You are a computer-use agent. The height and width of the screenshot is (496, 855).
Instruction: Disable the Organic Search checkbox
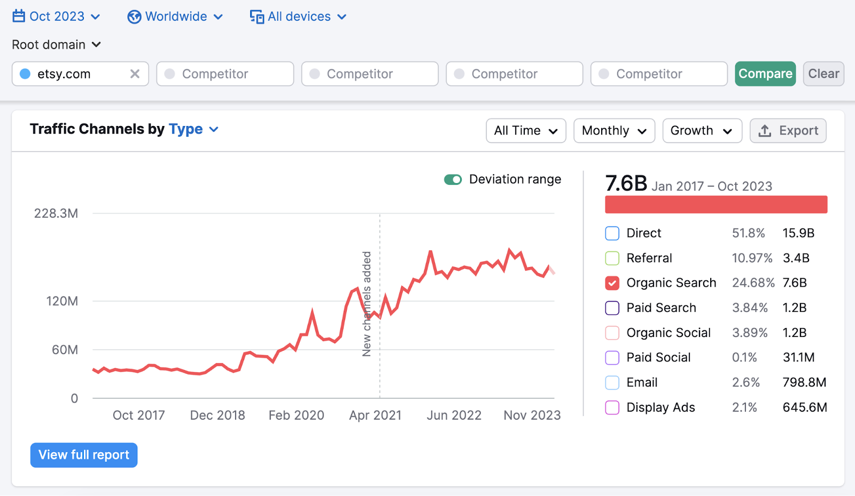pyautogui.click(x=612, y=283)
